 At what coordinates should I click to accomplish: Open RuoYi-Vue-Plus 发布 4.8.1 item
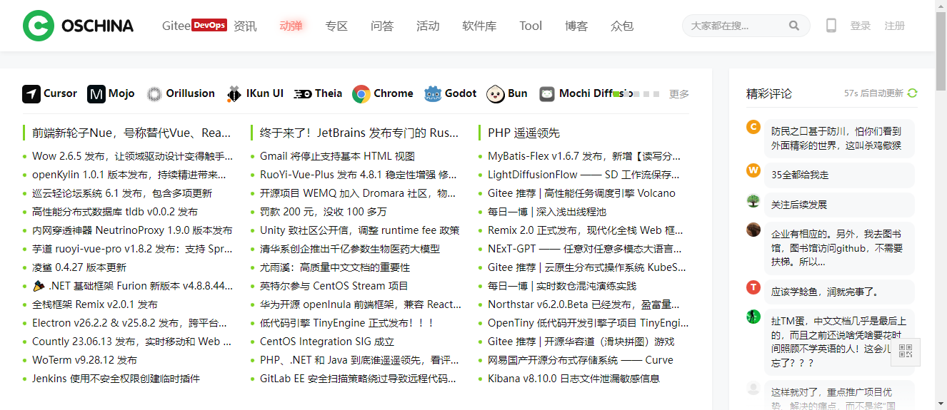point(359,175)
